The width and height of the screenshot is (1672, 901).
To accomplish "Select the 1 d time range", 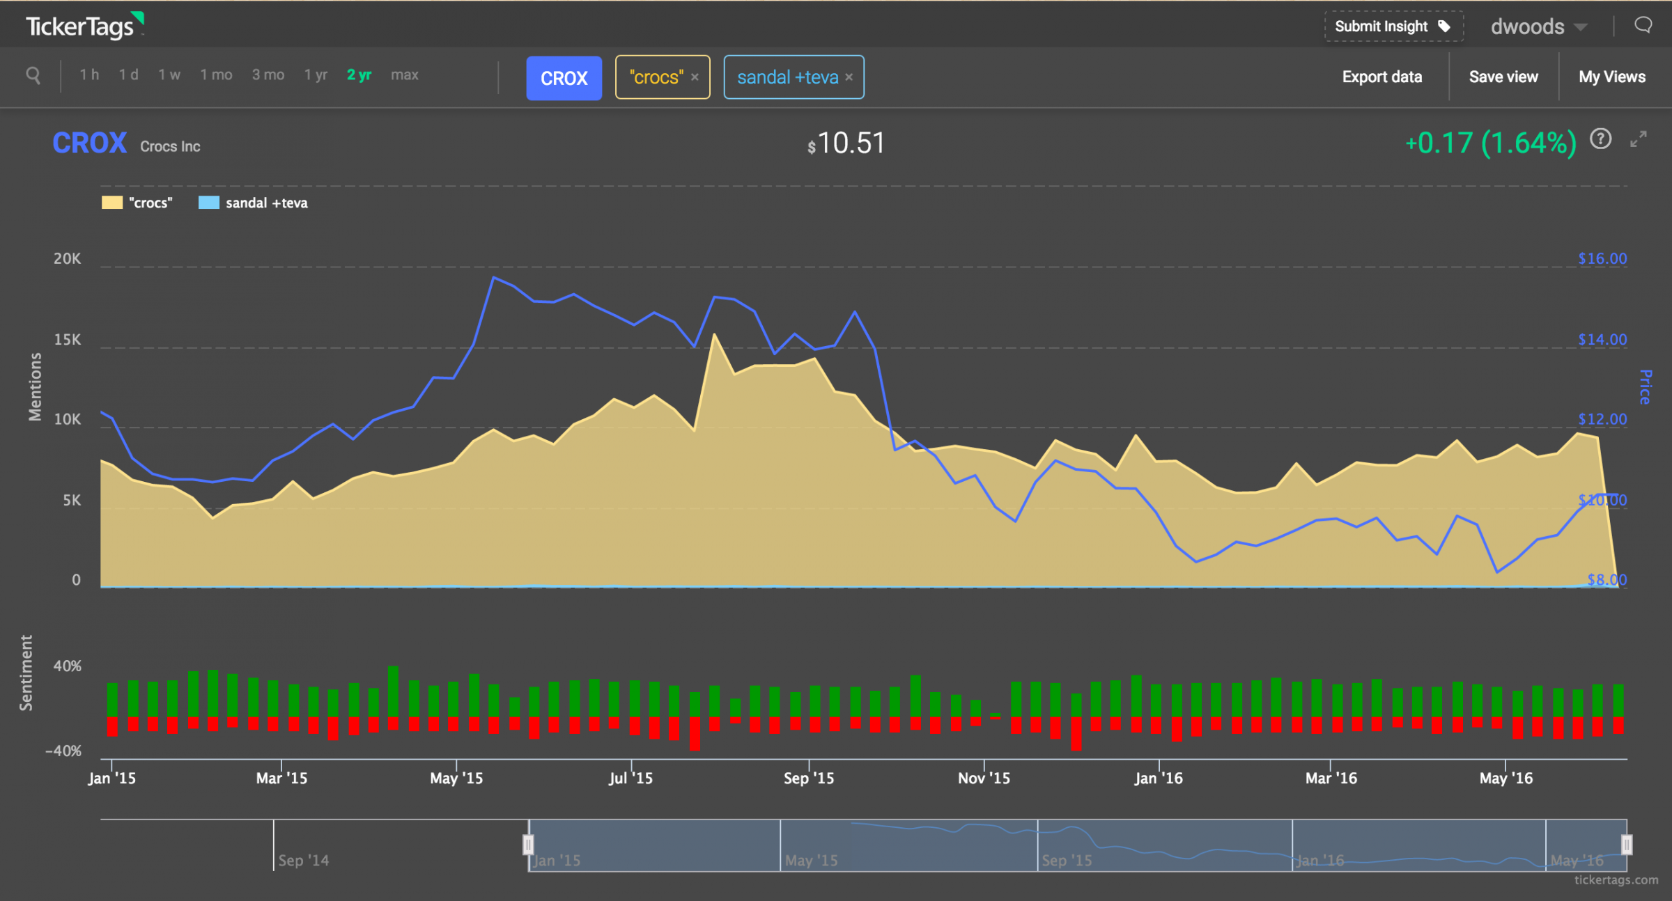I will [x=128, y=75].
